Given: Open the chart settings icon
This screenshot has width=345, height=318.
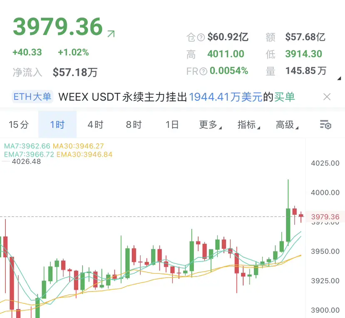Looking at the screenshot, I should click(325, 124).
